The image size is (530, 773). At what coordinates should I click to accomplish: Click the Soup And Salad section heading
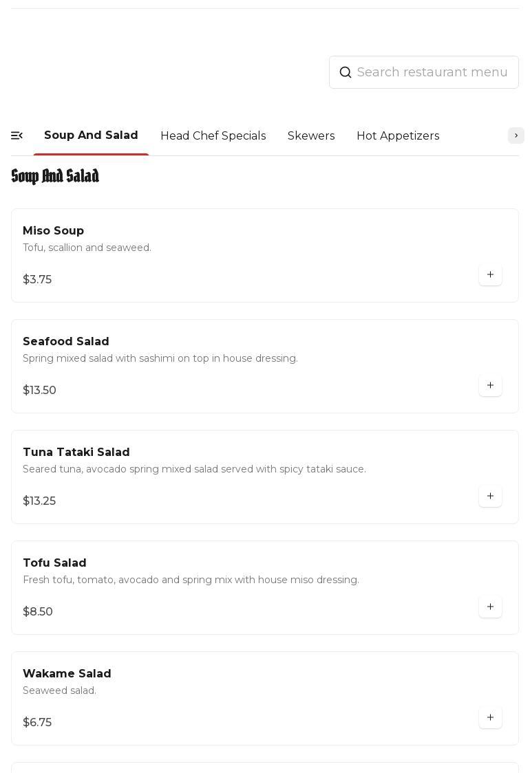tap(55, 177)
